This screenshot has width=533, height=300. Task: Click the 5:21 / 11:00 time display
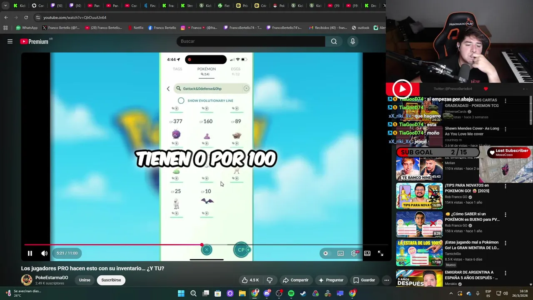click(67, 253)
